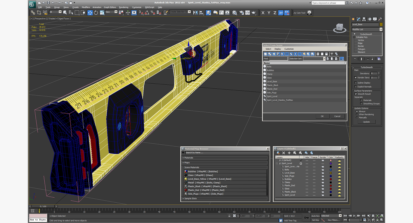Image resolution: width=413 pixels, height=223 pixels.
Task: Click color swatch of 0 (default) layer
Action: tap(331, 160)
